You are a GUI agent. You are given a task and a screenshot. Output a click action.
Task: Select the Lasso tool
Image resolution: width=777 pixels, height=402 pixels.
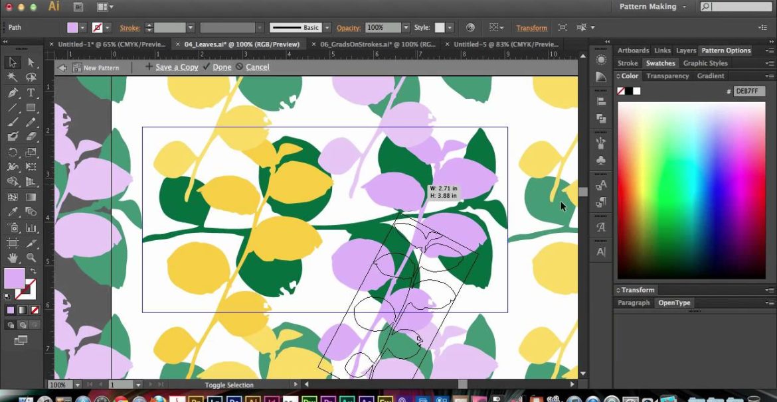pyautogui.click(x=31, y=77)
